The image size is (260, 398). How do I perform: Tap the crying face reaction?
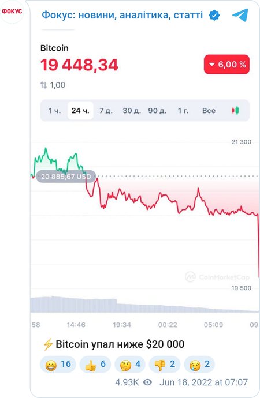click(x=199, y=364)
